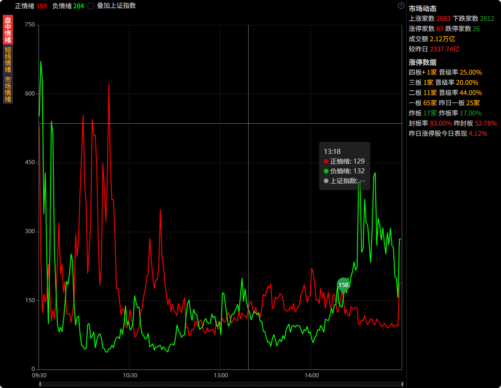Viewport: 501px width, 388px height.
Task: Click the green dot beside 负情绪 in the tooltip
Action: [326, 171]
